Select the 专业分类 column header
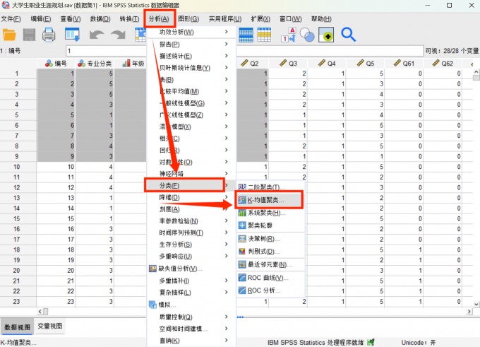The width and height of the screenshot is (480, 347). 95,64
